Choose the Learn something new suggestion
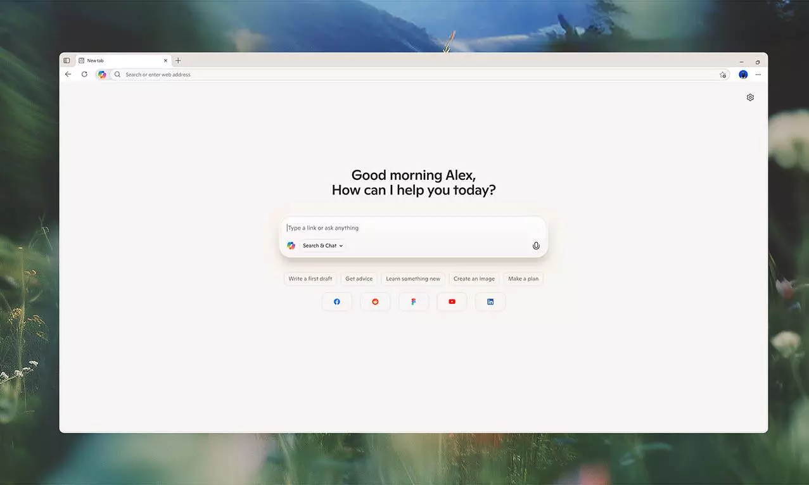 pos(413,279)
